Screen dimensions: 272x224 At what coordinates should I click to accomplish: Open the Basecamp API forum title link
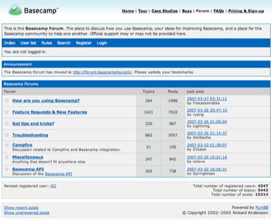(x=28, y=169)
